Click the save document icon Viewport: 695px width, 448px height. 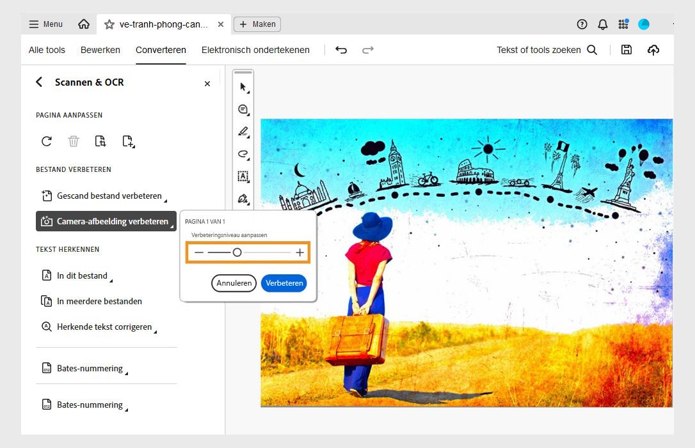point(627,49)
